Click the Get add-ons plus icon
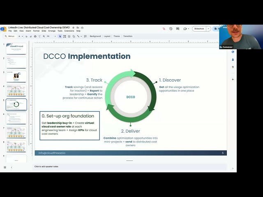The image size is (263, 197). click(x=233, y=79)
